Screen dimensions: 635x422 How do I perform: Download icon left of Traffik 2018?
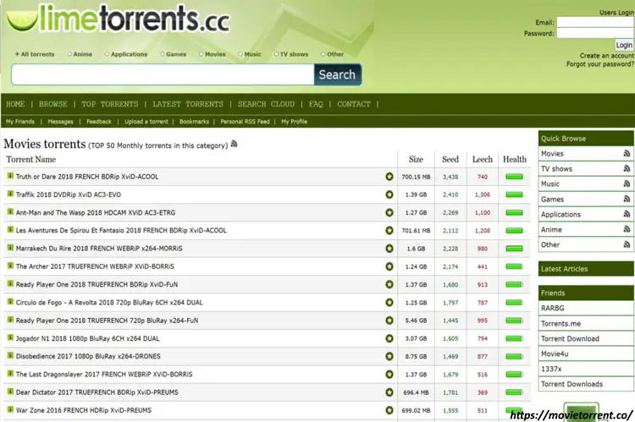coord(10,194)
